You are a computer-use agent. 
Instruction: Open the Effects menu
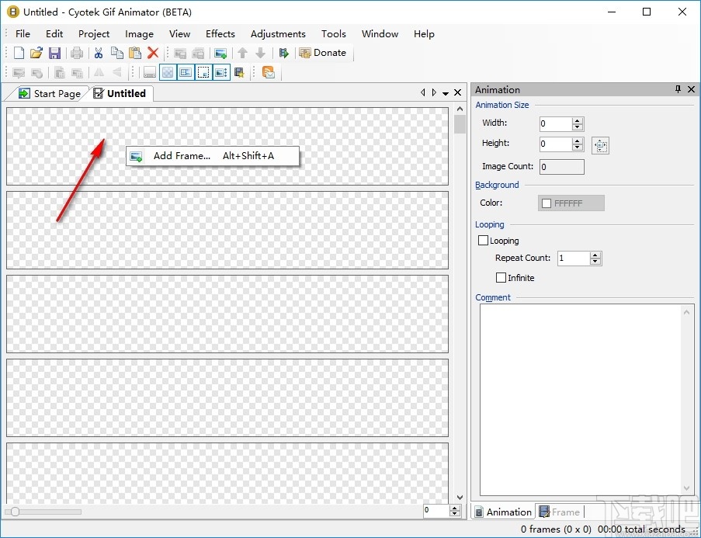(220, 33)
